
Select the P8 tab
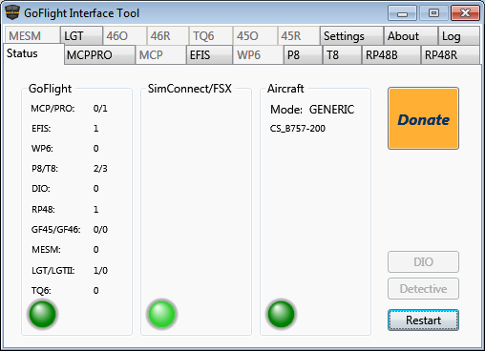click(x=303, y=55)
